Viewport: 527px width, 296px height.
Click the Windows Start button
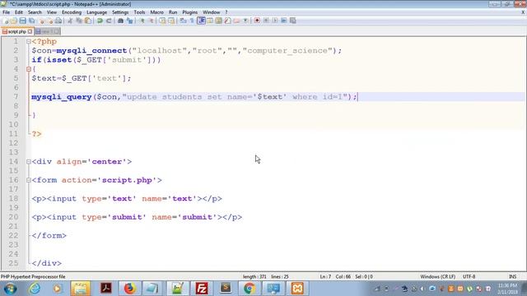pyautogui.click(x=10, y=289)
